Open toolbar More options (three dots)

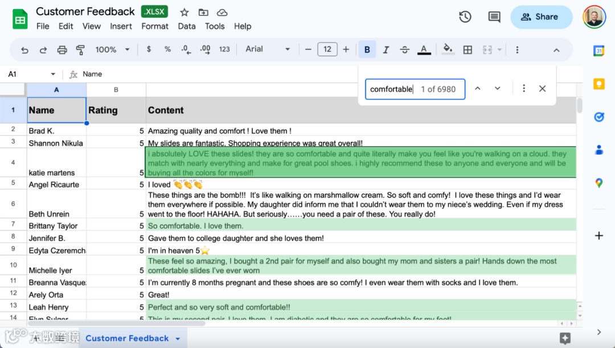517,49
